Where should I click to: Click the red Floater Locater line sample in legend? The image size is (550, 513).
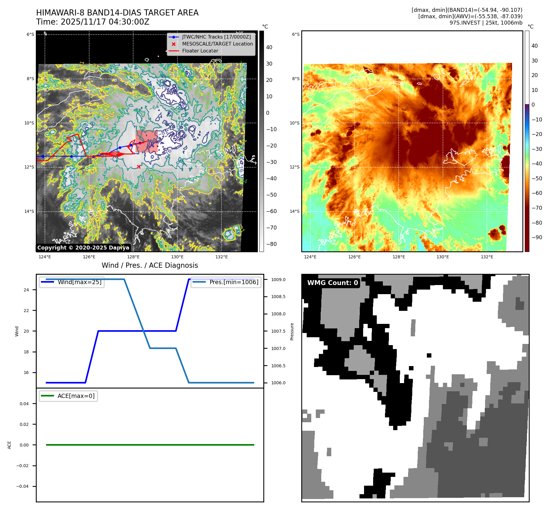click(x=174, y=51)
